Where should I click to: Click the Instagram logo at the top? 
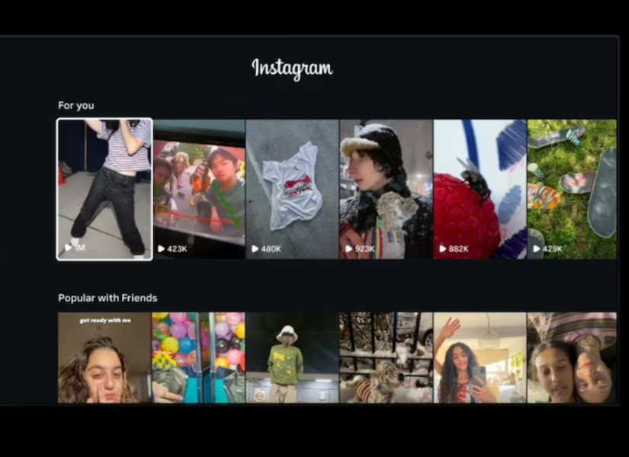point(293,67)
